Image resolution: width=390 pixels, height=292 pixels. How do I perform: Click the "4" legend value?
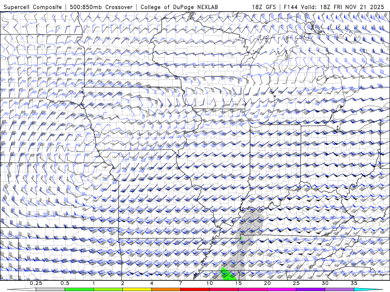click(152, 283)
